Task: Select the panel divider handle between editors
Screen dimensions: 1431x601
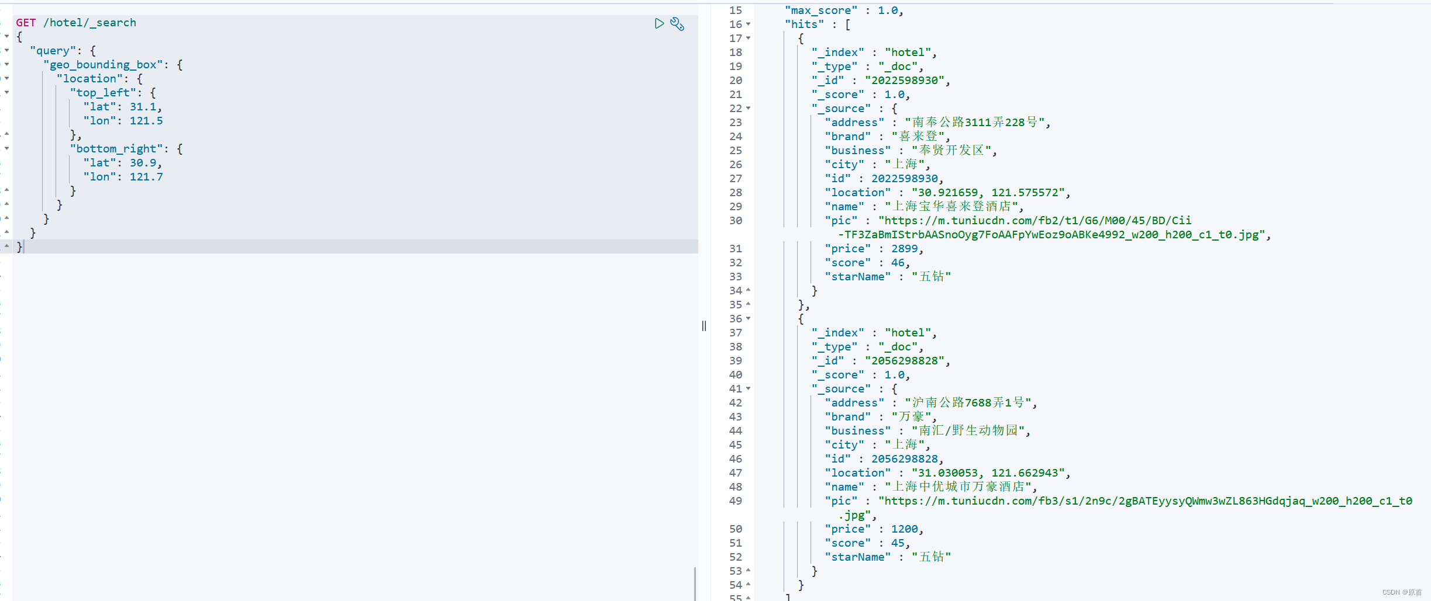Action: pos(704,326)
